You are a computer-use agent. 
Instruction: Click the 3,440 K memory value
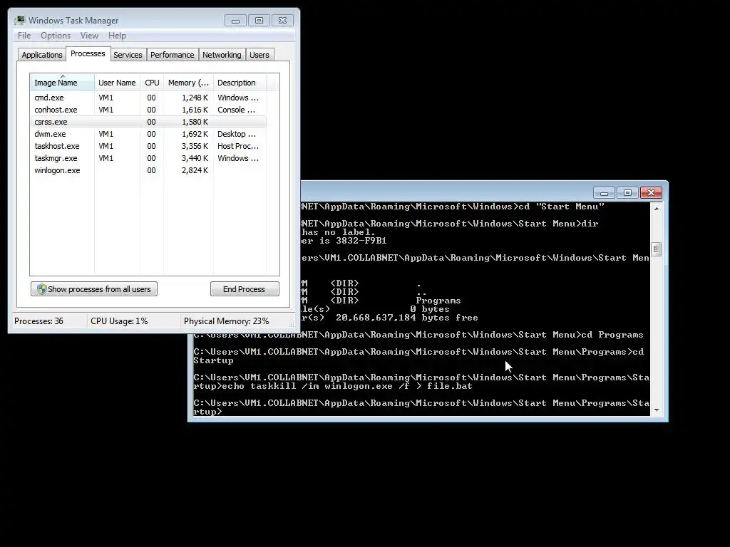[x=195, y=158]
